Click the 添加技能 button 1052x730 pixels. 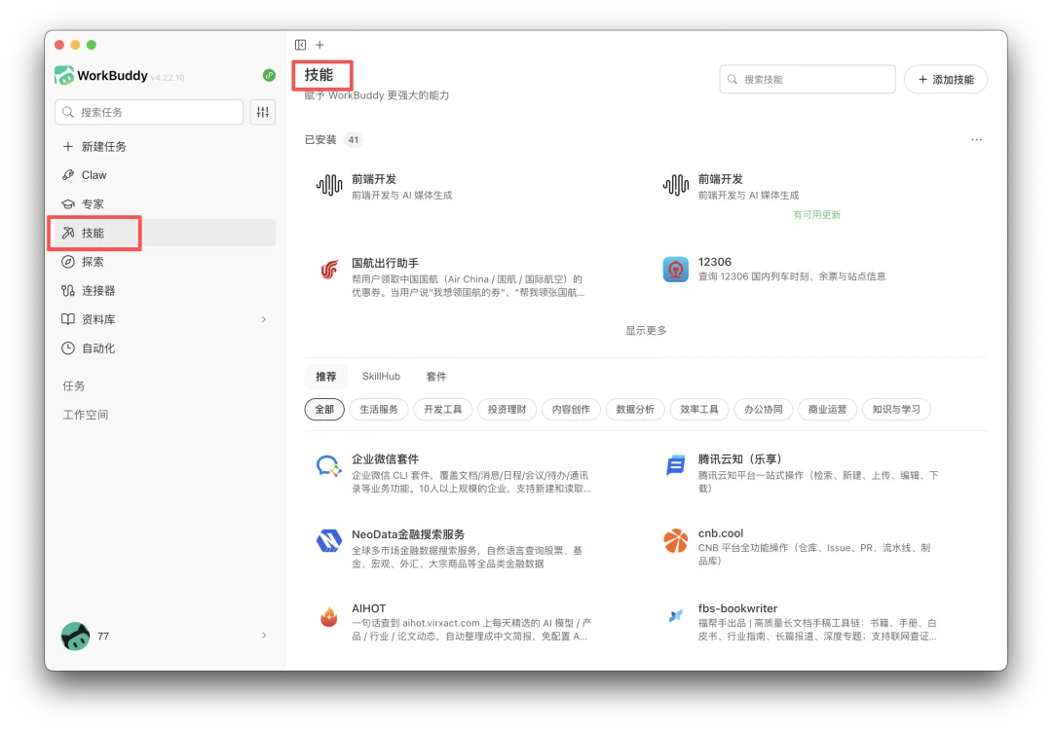(x=945, y=79)
